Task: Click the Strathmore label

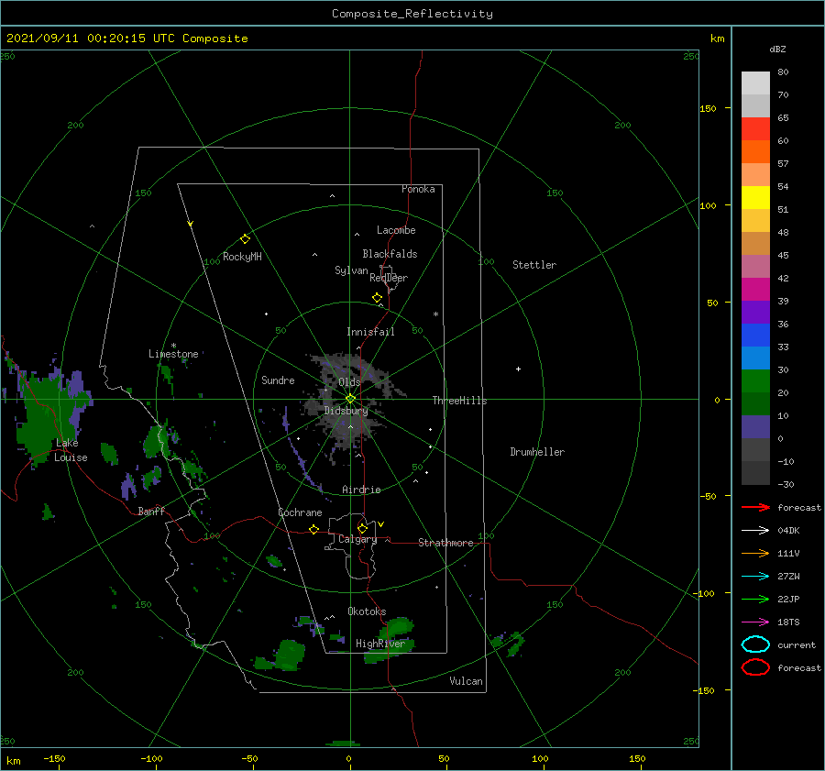Action: (x=445, y=543)
